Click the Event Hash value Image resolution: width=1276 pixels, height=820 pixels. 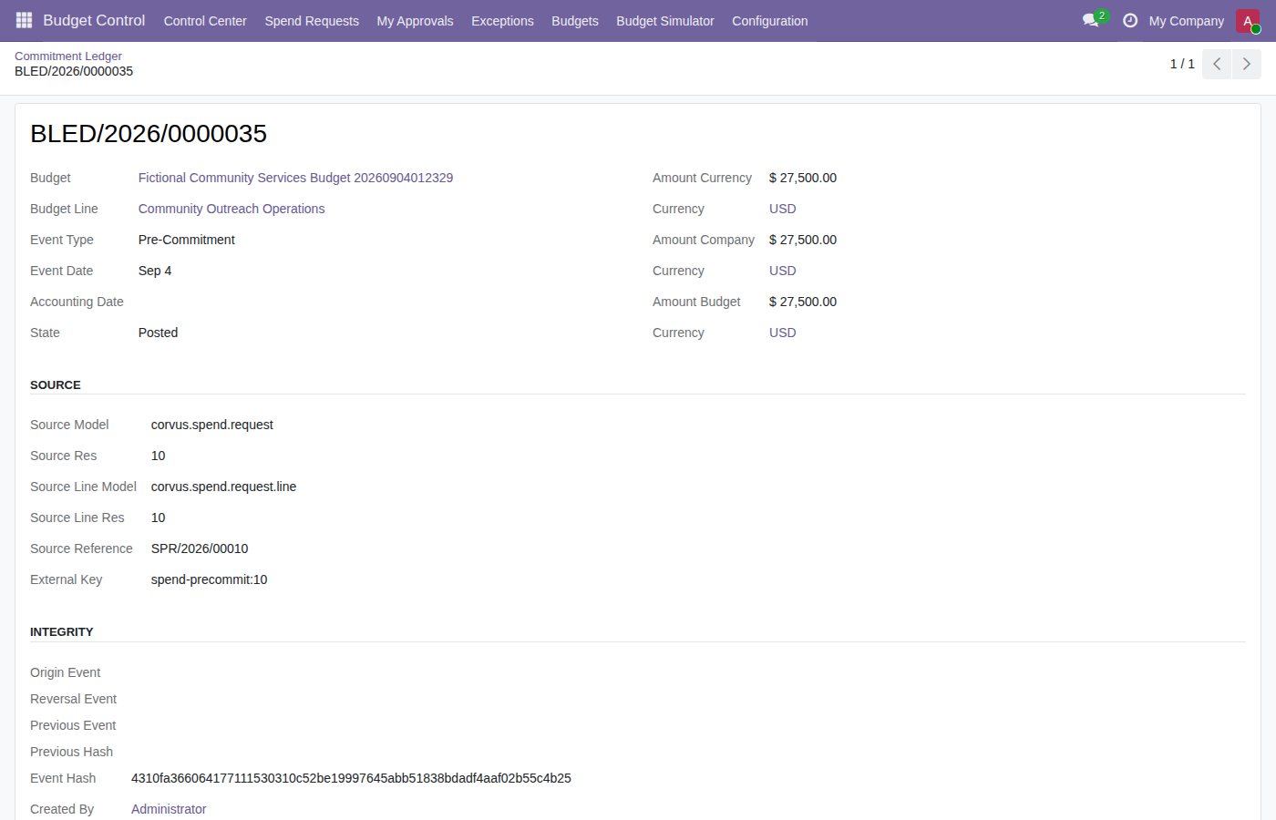351,778
